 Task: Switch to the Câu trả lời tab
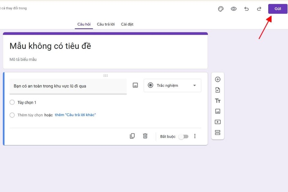[106, 24]
